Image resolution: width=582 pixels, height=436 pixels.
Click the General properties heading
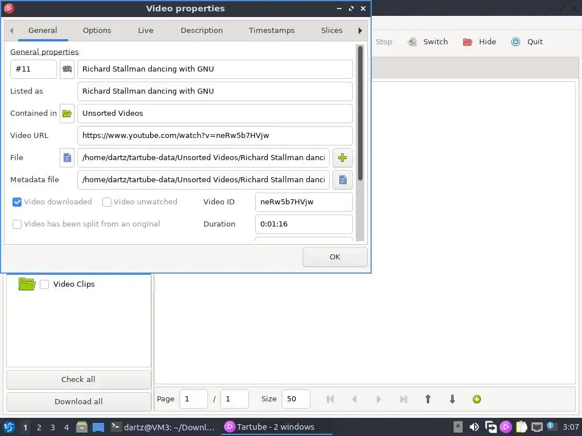(x=44, y=52)
